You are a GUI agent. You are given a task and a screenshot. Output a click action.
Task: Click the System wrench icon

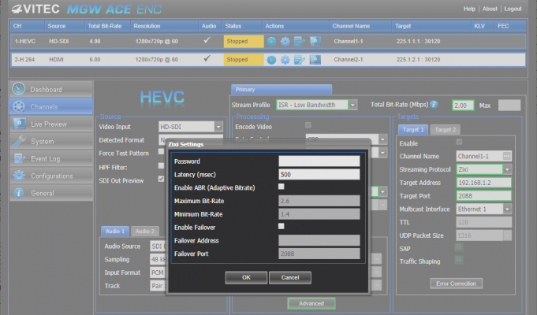point(19,141)
